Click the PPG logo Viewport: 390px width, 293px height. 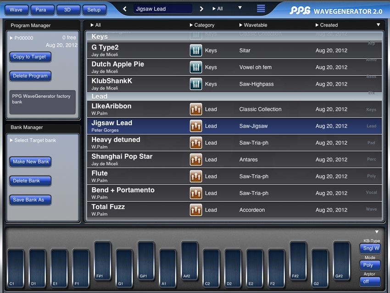pyautogui.click(x=300, y=11)
